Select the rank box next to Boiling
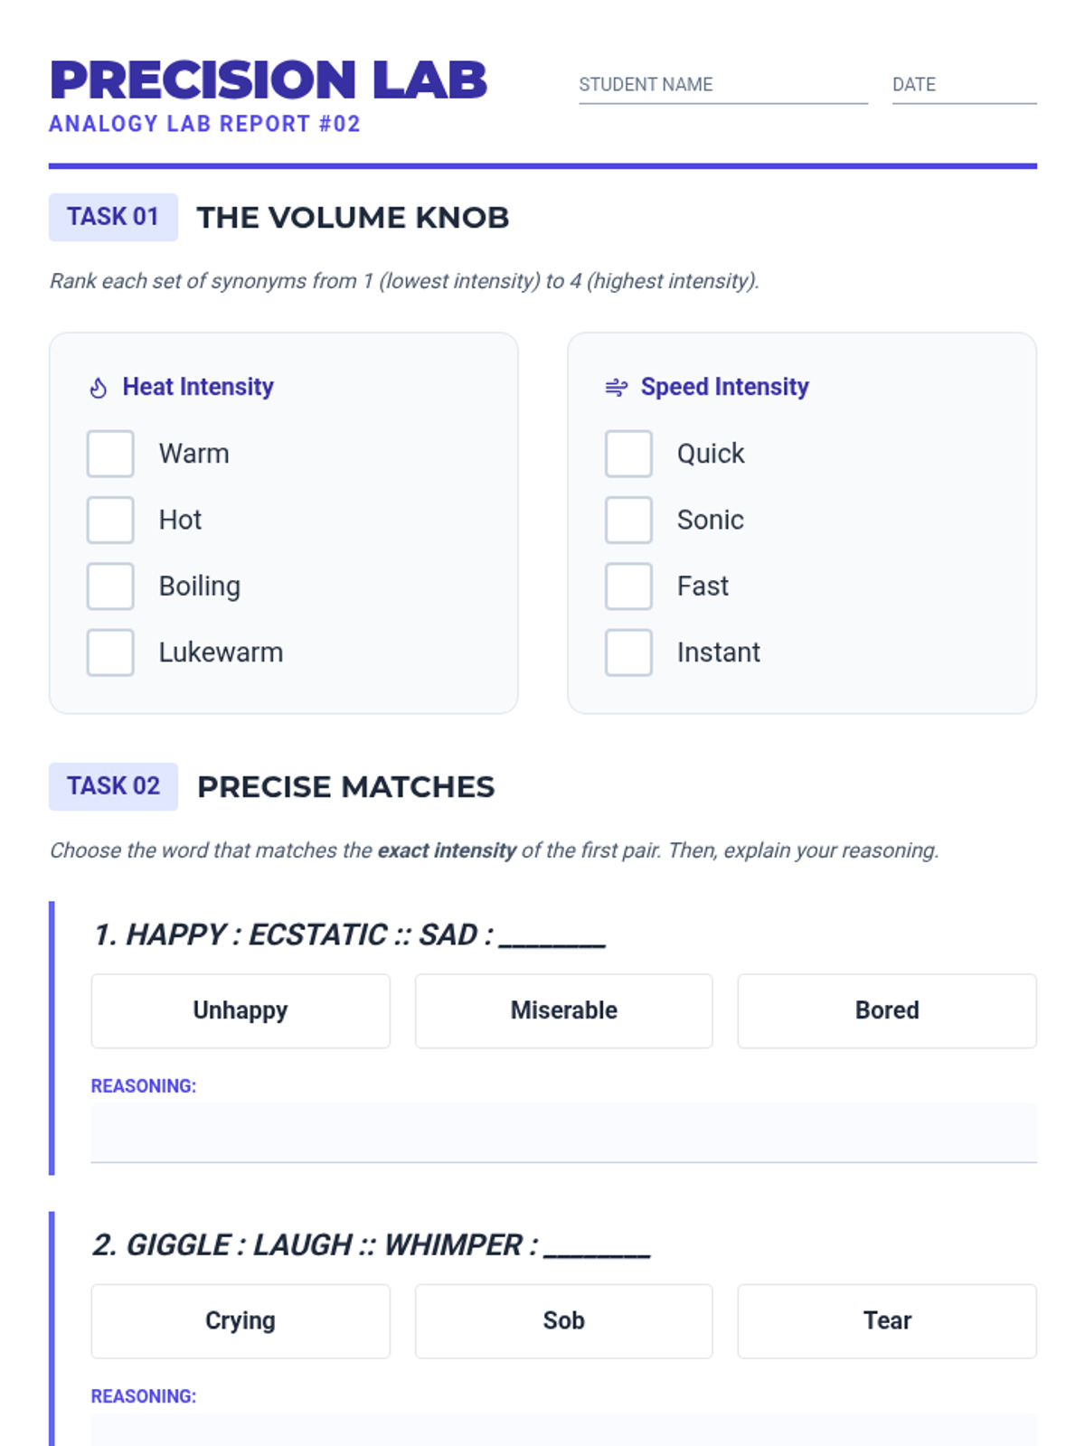The height and width of the screenshot is (1446, 1085). pyautogui.click(x=110, y=586)
